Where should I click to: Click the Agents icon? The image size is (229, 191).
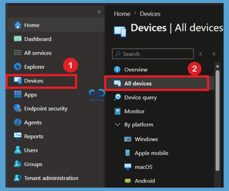tap(18, 122)
